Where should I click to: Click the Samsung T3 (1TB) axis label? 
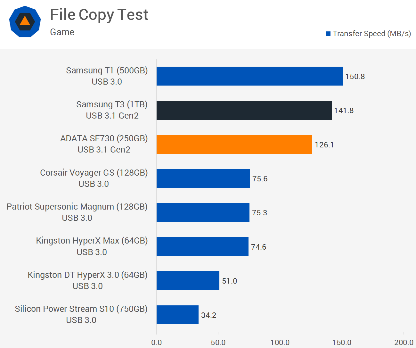click(x=112, y=104)
